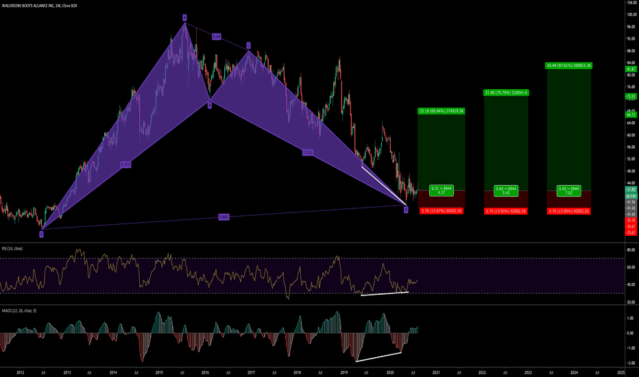Viewport: 639px width, 377px height.
Task: Select the pattern point label A
Action: tap(184, 18)
